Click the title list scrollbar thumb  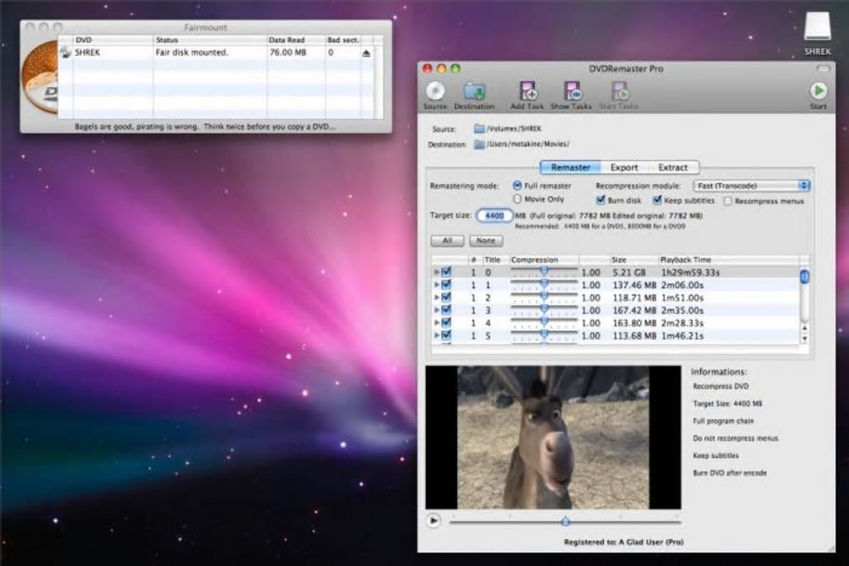[805, 276]
